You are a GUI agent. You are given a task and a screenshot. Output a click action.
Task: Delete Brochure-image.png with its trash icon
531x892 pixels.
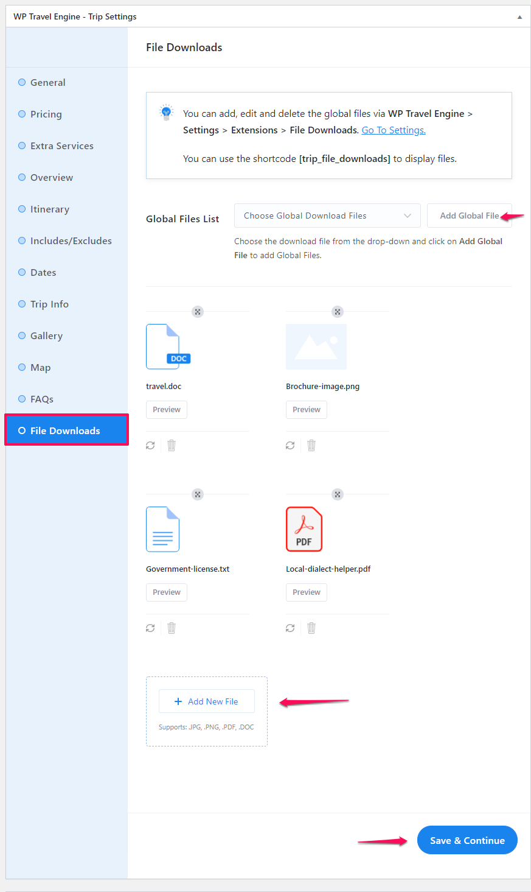point(311,446)
